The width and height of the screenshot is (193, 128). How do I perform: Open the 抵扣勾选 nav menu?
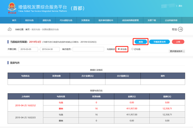29,20
